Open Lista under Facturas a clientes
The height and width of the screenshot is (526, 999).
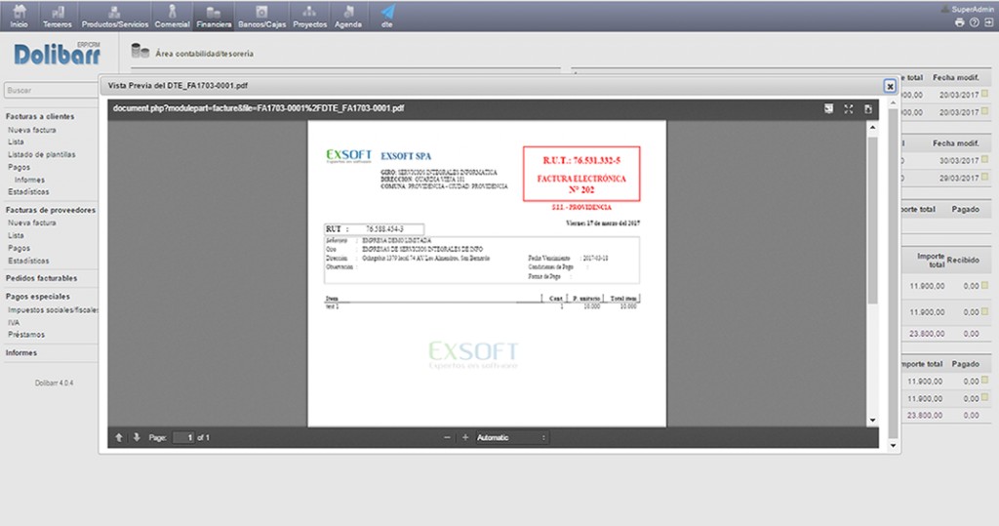point(16,142)
